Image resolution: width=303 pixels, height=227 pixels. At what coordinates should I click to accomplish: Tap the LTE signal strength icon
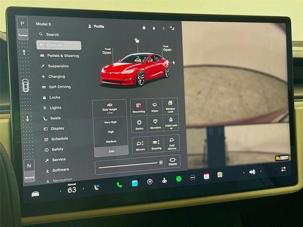172,28
